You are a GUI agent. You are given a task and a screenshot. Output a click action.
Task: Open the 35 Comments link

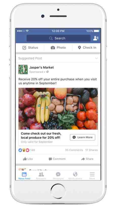coord(74,150)
